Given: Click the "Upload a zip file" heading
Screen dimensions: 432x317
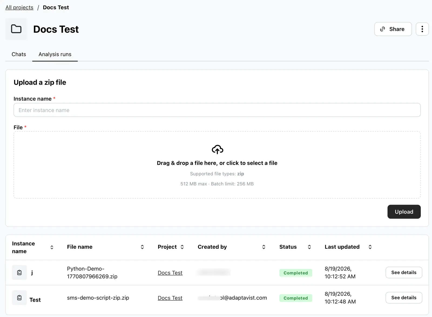Looking at the screenshot, I should pos(40,82).
